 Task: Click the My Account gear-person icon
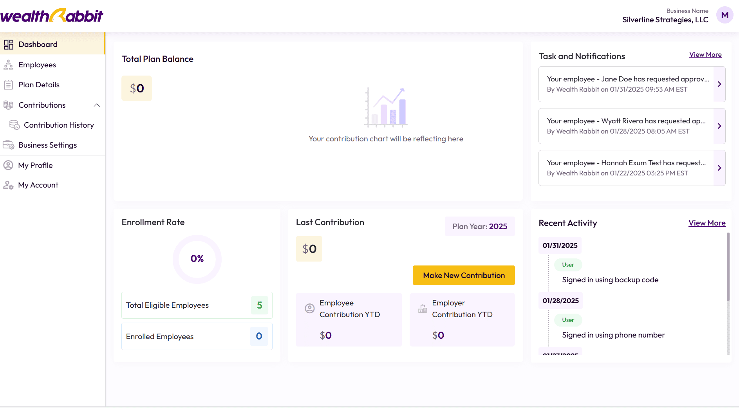[x=8, y=185]
